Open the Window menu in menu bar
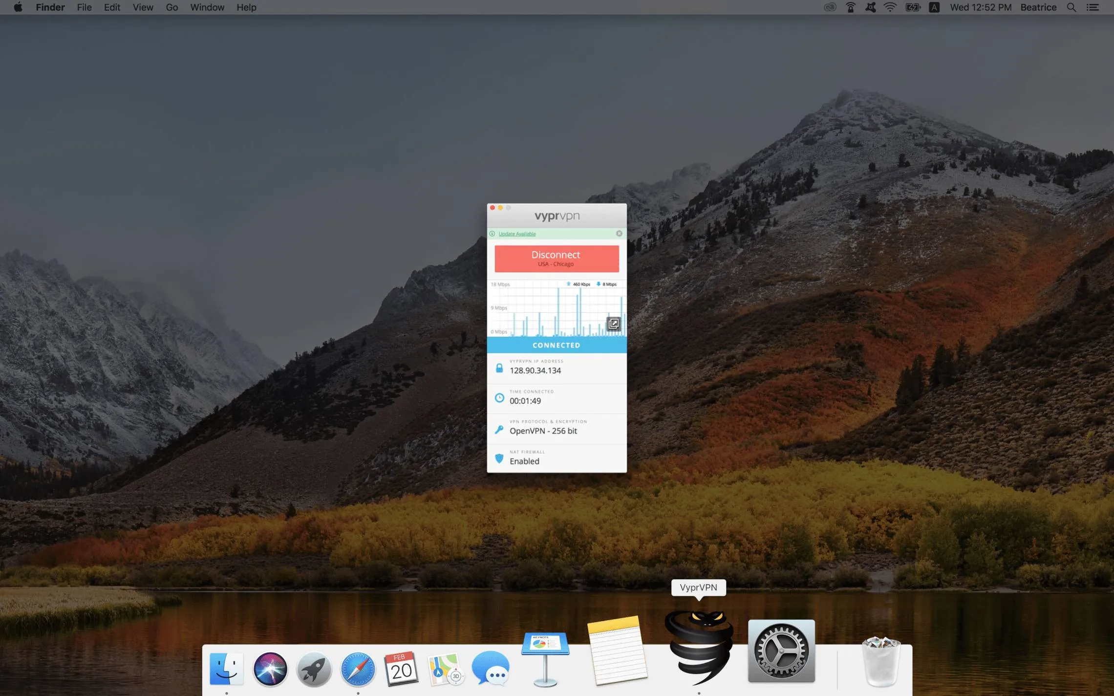1114x696 pixels. tap(207, 7)
